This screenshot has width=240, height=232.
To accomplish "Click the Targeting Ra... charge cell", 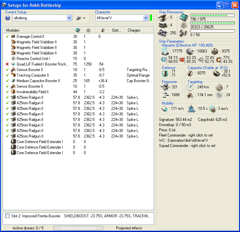I will [x=138, y=70].
